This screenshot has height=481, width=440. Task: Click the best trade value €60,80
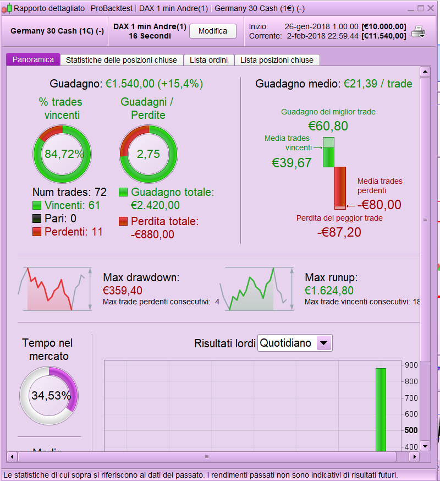(x=328, y=126)
